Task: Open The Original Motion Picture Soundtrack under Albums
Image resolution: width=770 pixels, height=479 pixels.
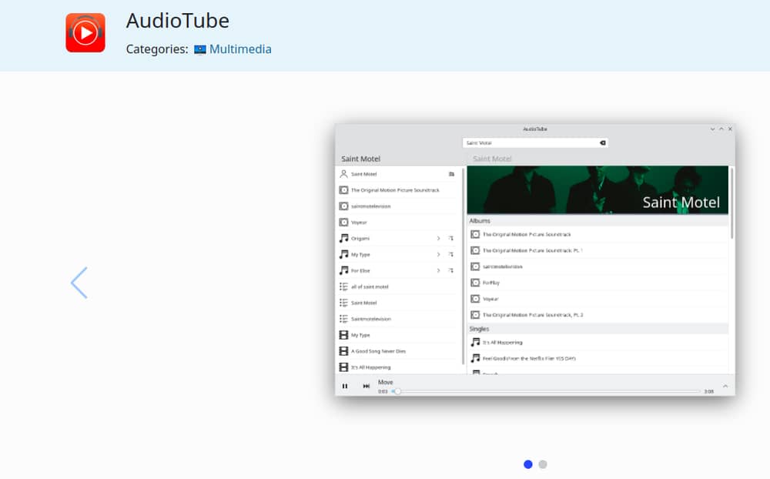Action: [598, 234]
